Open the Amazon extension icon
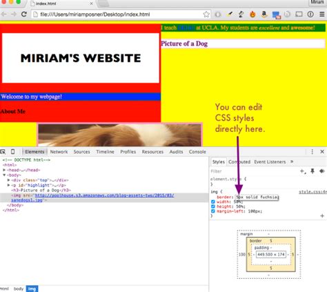The width and height of the screenshot is (327, 292). click(x=264, y=14)
